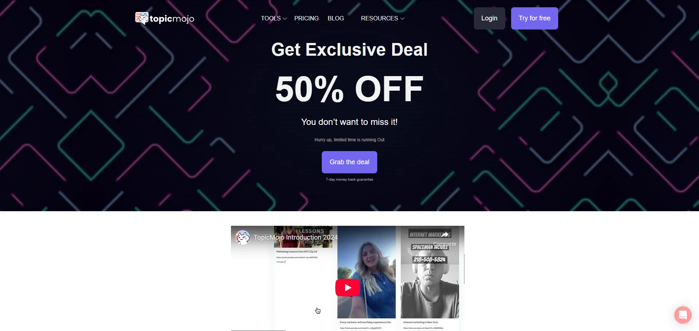Click the video share arrow icon
The height and width of the screenshot is (331, 699).
(x=445, y=235)
